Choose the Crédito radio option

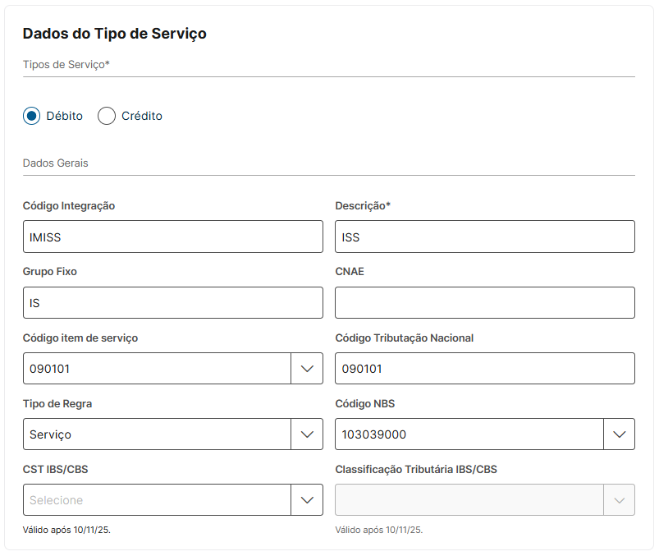[107, 116]
